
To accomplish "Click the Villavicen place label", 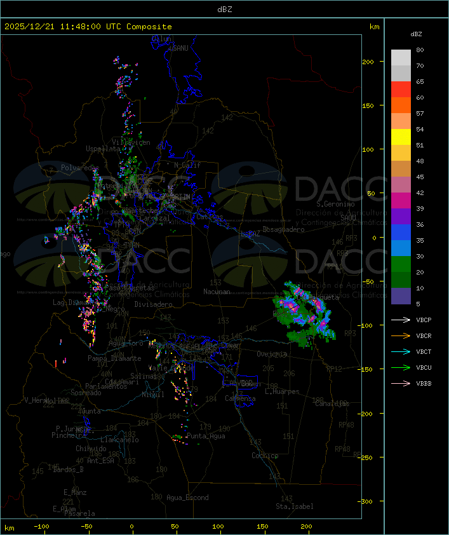I will pos(131,142).
